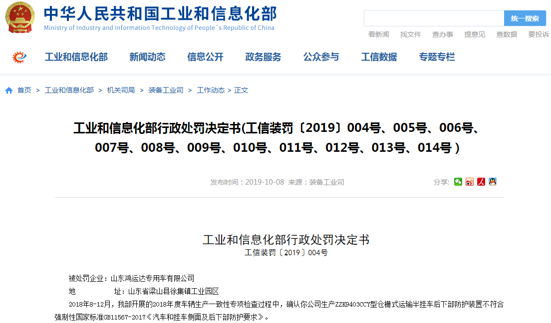Viewport: 551px width, 323px height.
Task: Click the English ministry name subtitle
Action: pyautogui.click(x=159, y=28)
